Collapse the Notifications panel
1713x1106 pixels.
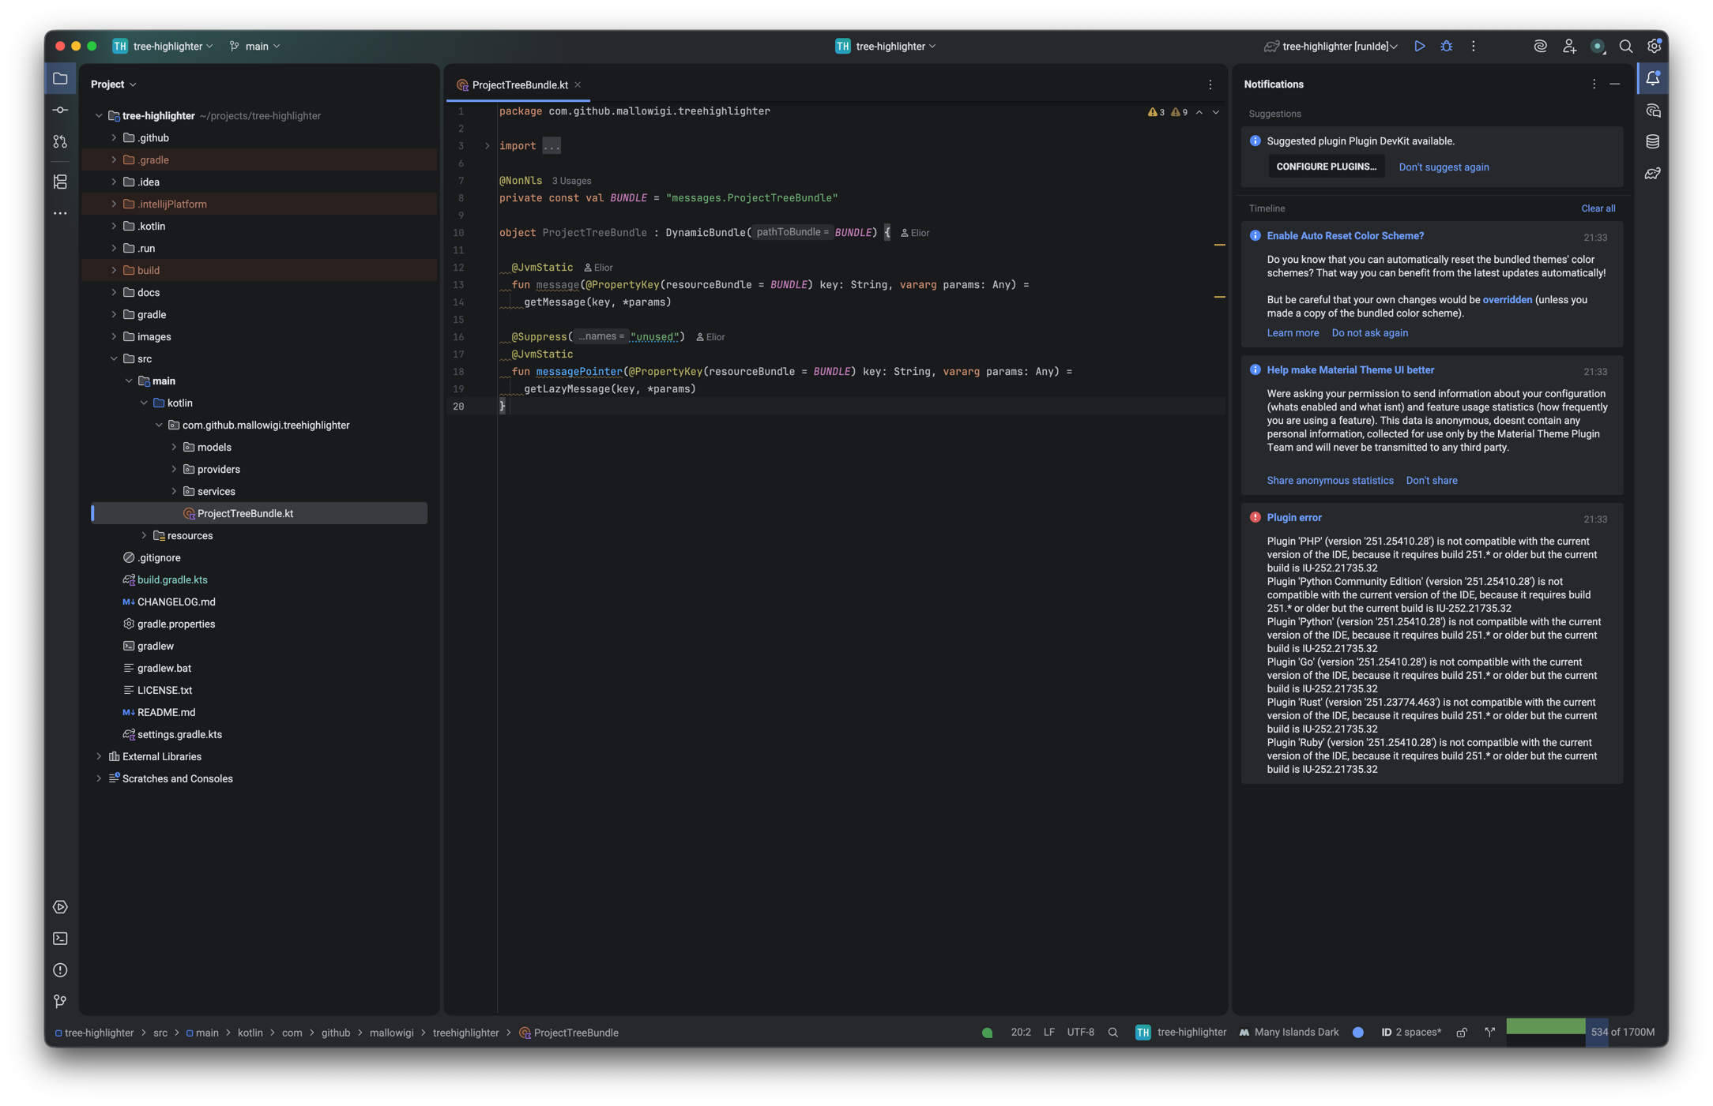tap(1614, 84)
